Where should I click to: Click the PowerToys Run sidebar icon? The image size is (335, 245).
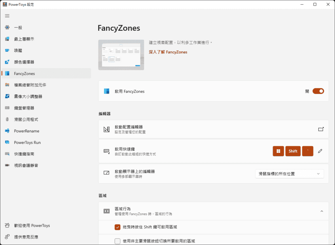click(7, 143)
